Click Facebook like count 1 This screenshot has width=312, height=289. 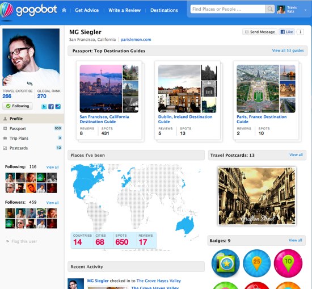pos(300,32)
